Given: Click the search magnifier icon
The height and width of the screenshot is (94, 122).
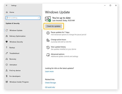Looking at the screenshot, I should [x=39, y=18].
